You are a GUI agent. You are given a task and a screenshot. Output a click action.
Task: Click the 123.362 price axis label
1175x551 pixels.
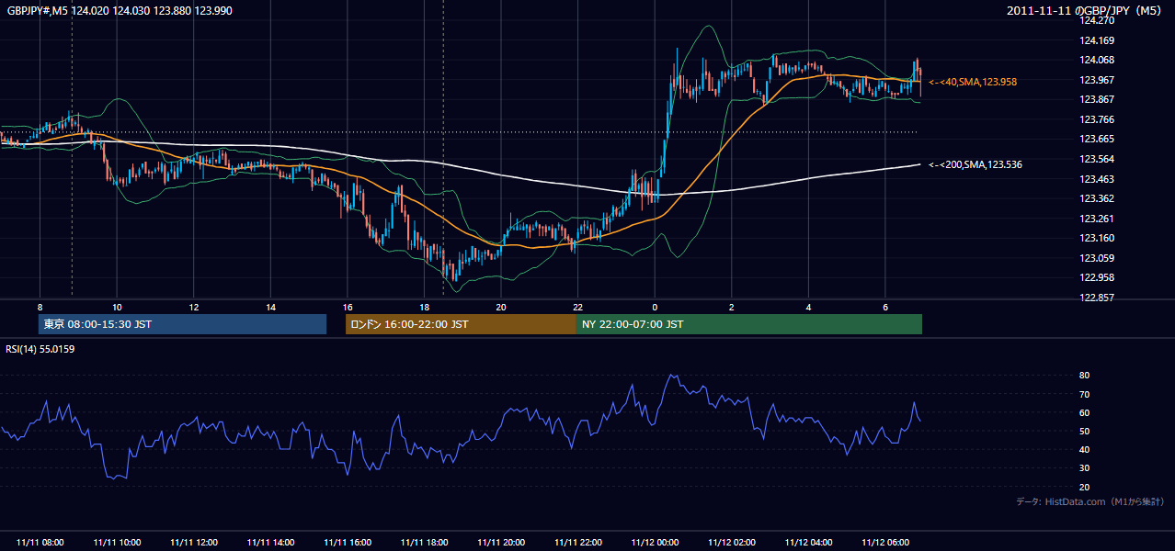pos(1097,198)
